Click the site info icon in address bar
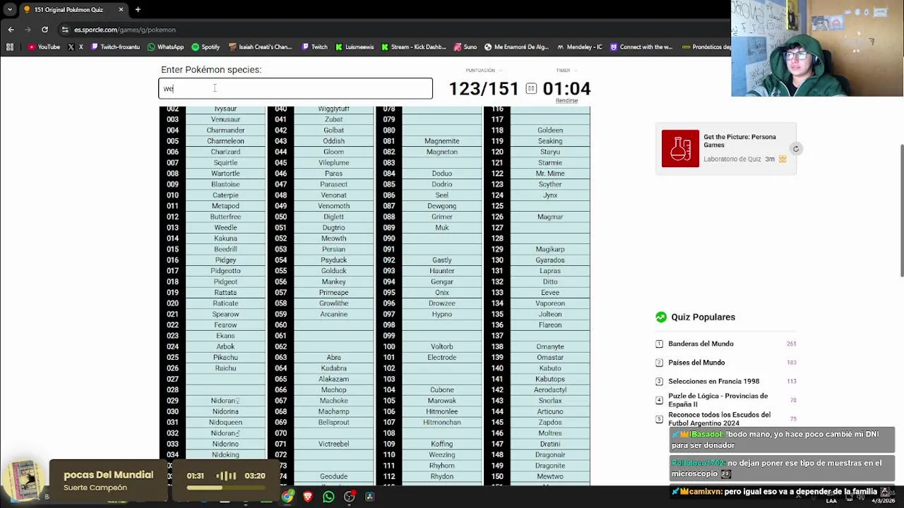The width and height of the screenshot is (904, 508). 65,30
